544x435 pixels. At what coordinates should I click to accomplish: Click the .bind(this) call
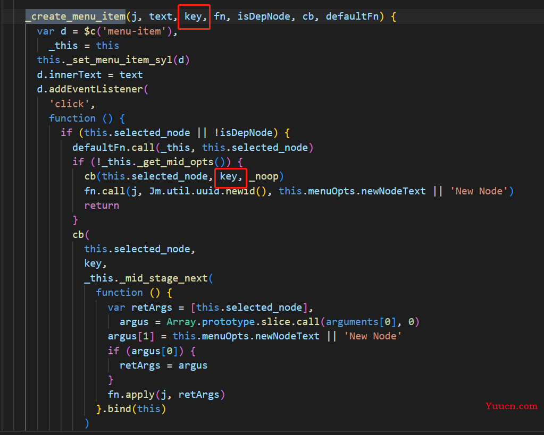pyautogui.click(x=134, y=409)
